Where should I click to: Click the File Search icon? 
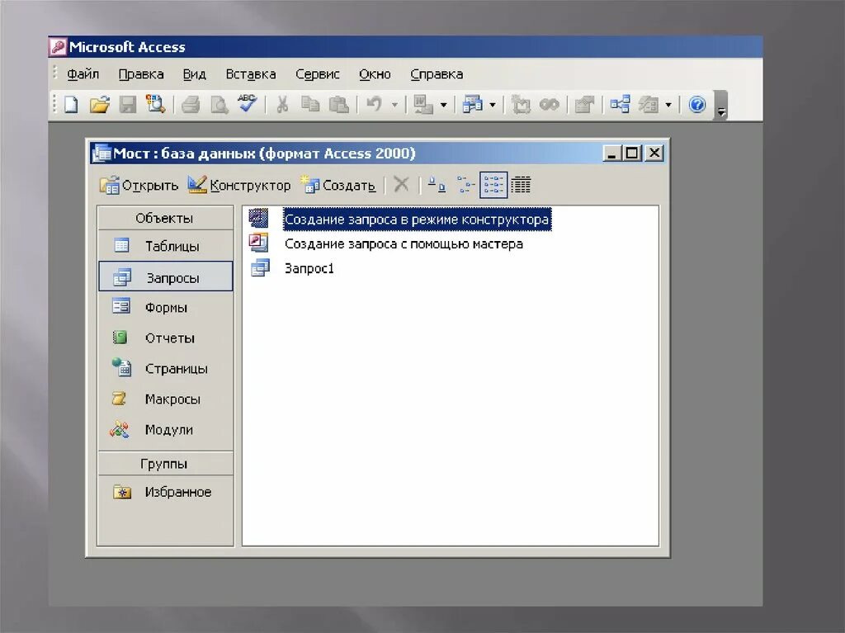click(155, 103)
